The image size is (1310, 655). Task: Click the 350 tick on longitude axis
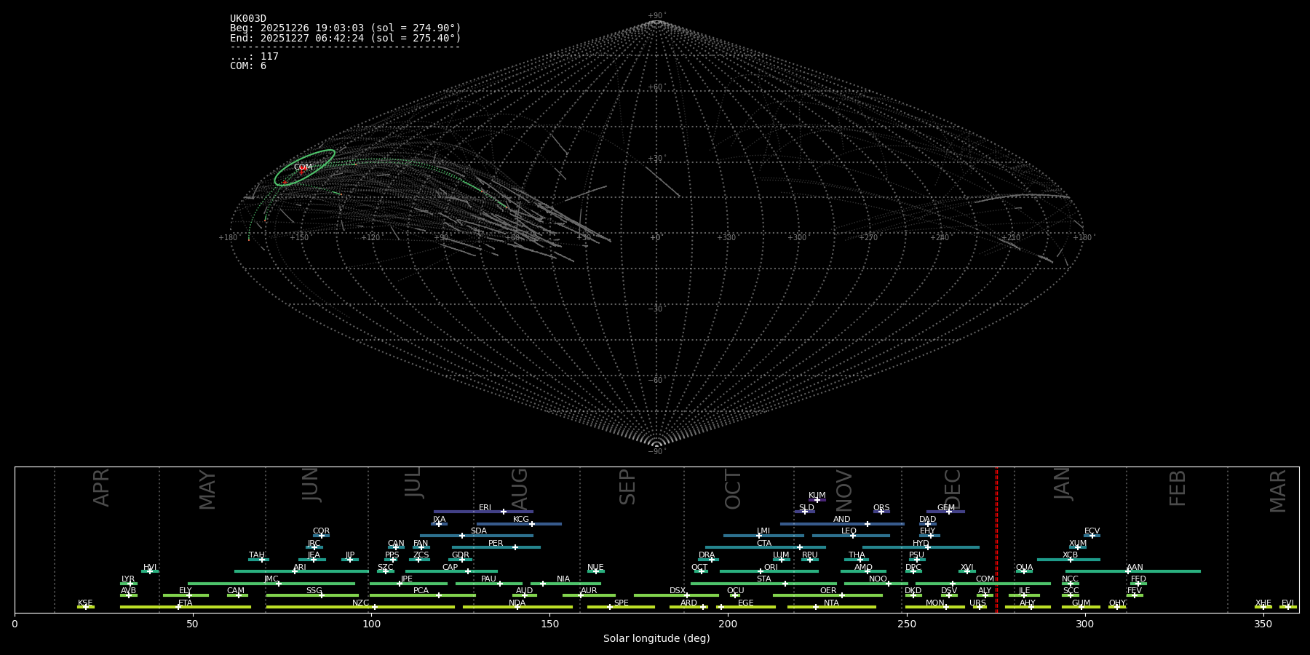pos(1263,624)
